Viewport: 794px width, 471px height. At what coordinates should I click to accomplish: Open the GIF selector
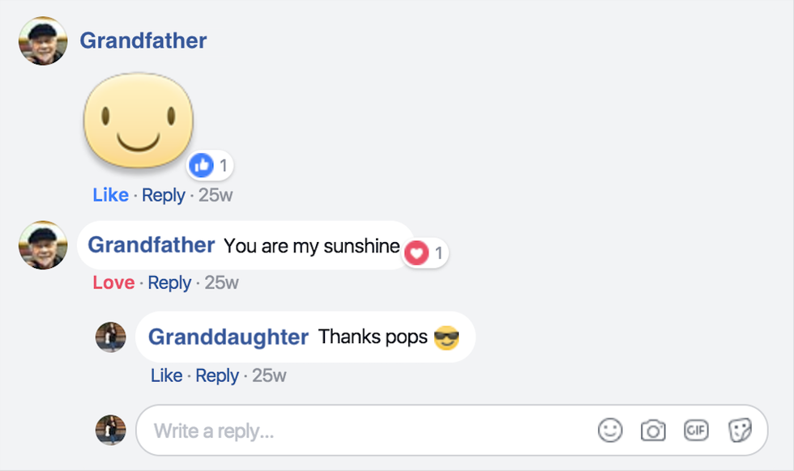point(695,430)
